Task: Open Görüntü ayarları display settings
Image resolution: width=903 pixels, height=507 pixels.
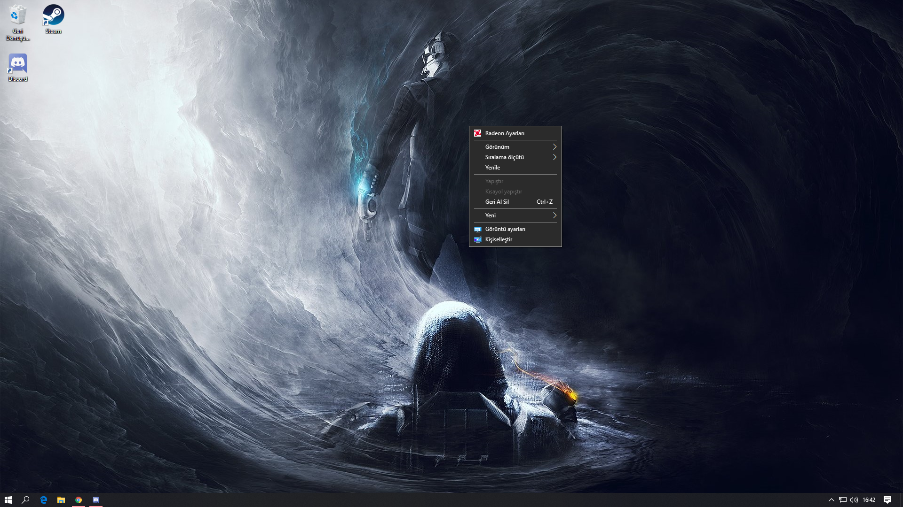Action: click(505, 229)
